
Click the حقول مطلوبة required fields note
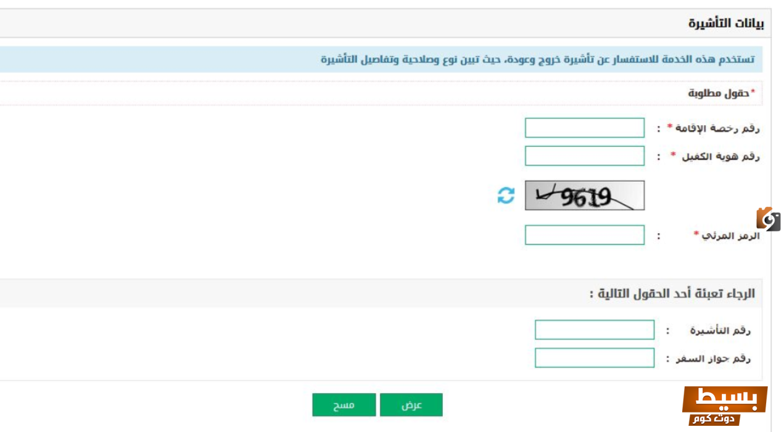(x=721, y=93)
